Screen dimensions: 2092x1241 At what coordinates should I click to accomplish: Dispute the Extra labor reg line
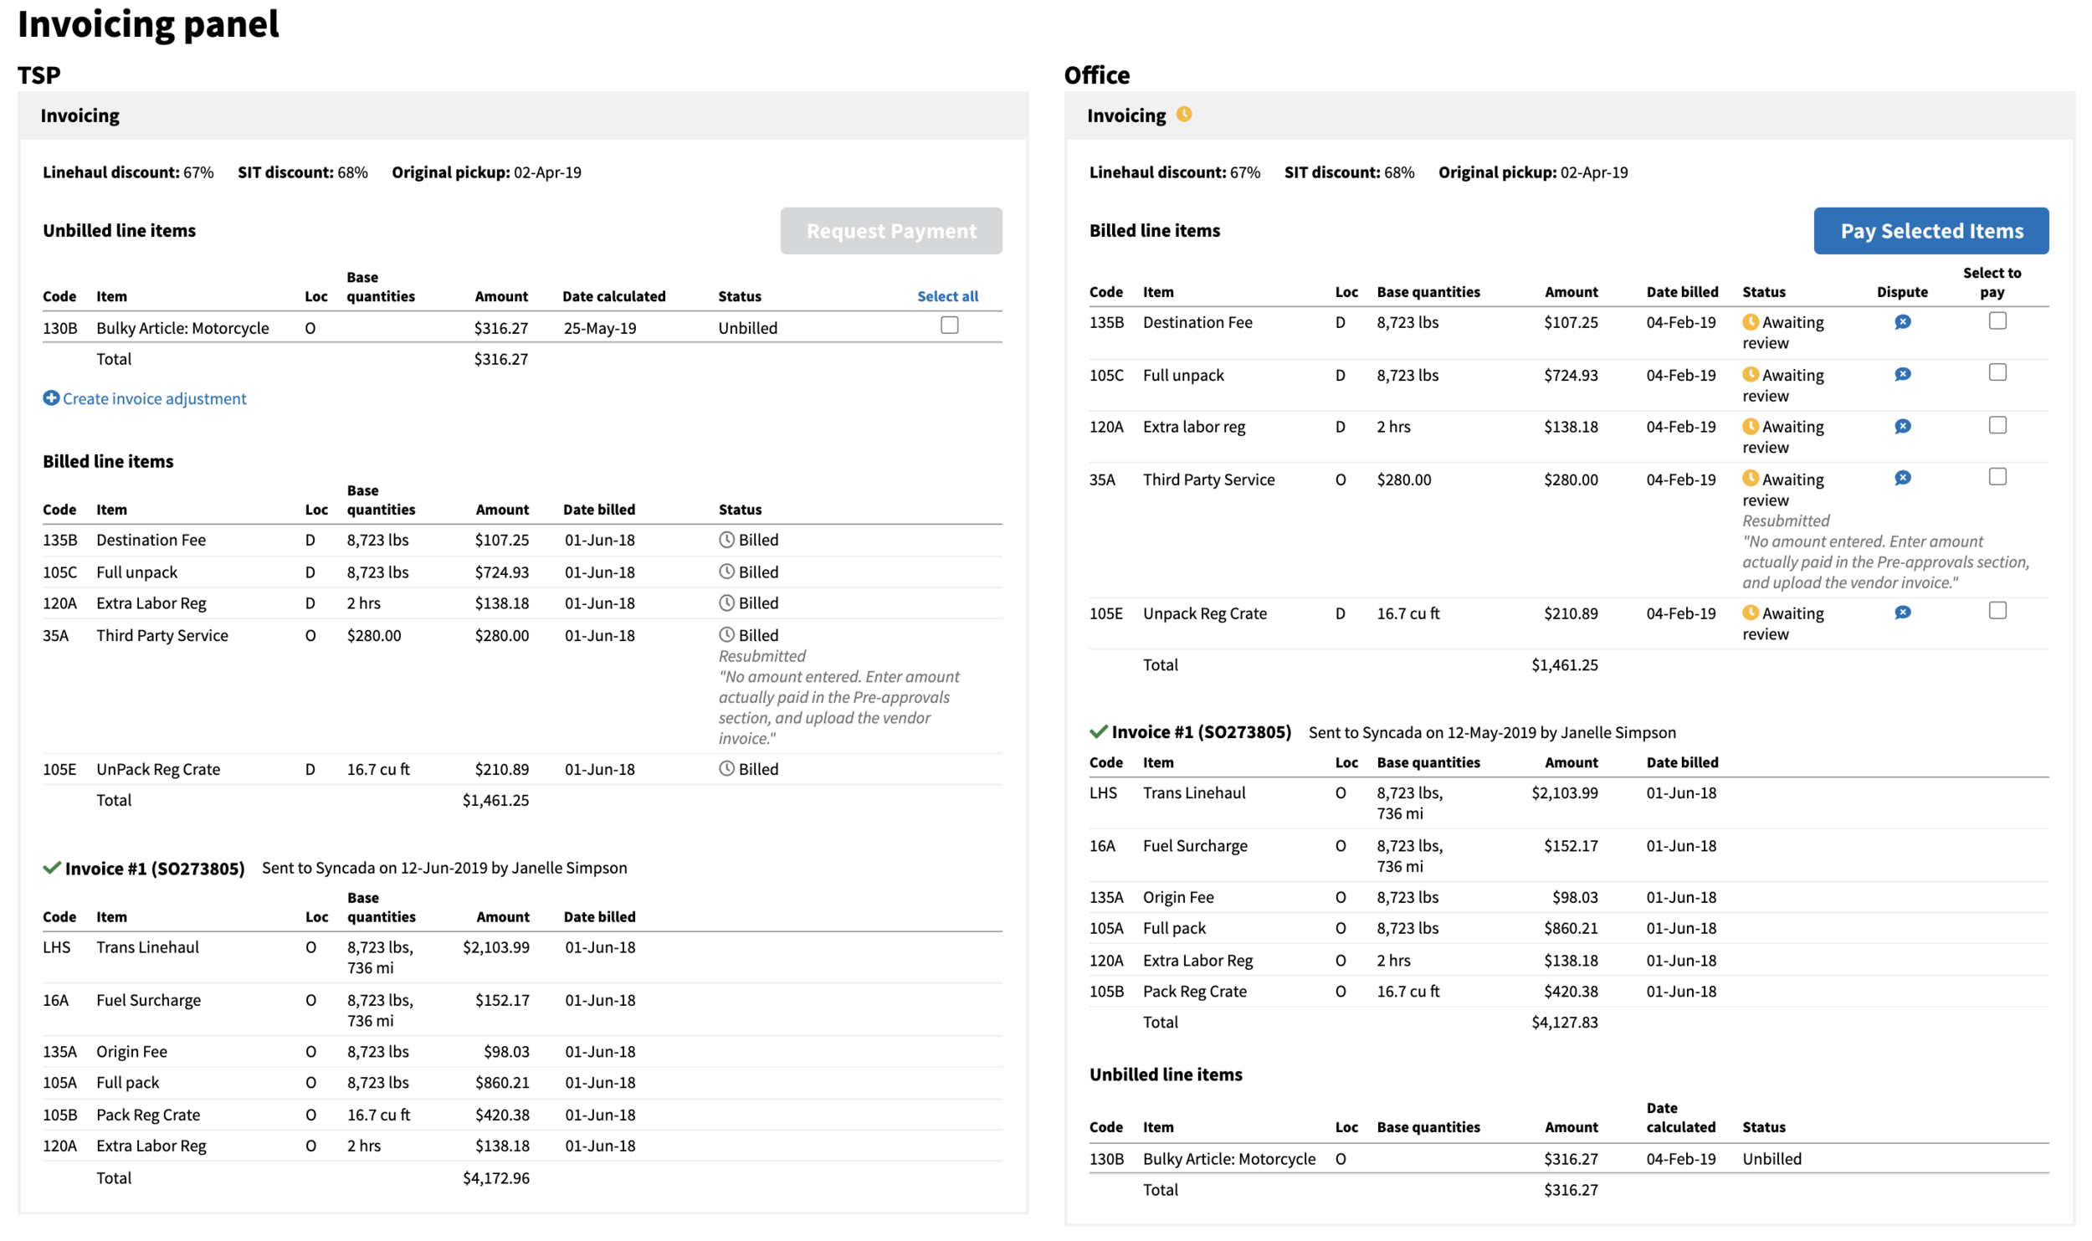pyautogui.click(x=1903, y=426)
